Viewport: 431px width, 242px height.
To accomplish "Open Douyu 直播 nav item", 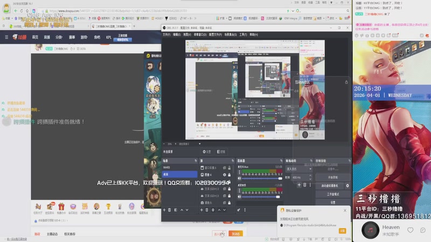I will (47, 37).
